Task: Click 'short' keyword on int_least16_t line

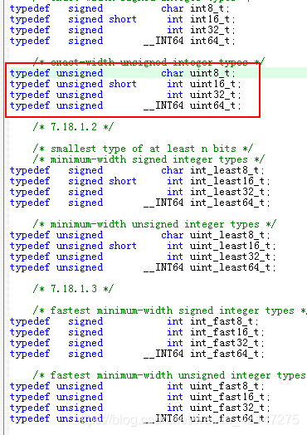Action: tap(123, 181)
